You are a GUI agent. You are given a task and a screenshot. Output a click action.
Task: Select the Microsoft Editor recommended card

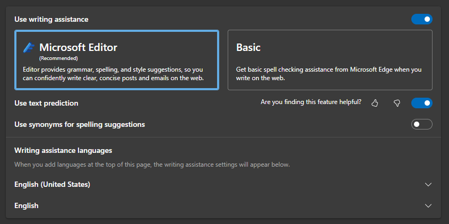(x=117, y=60)
